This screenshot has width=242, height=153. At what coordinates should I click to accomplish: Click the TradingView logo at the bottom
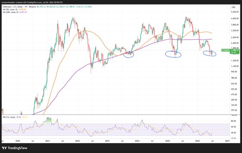15,148
